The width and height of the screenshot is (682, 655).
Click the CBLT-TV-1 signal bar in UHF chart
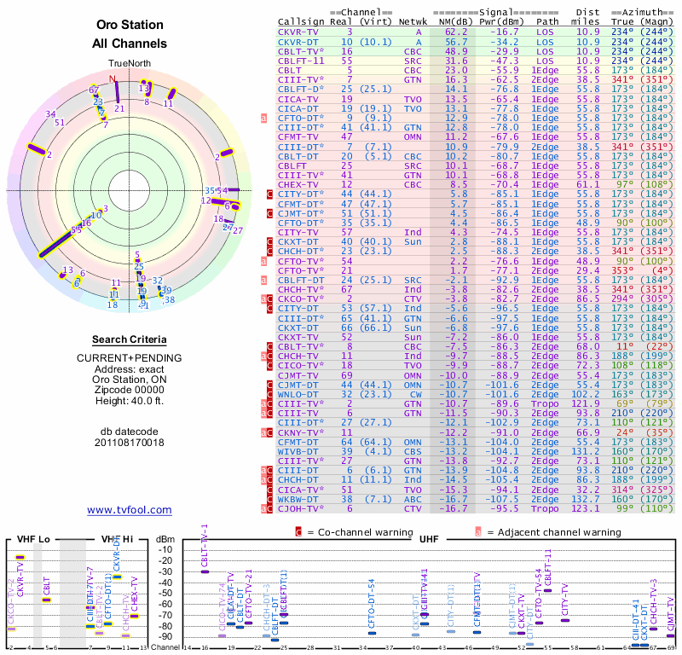coord(205,571)
